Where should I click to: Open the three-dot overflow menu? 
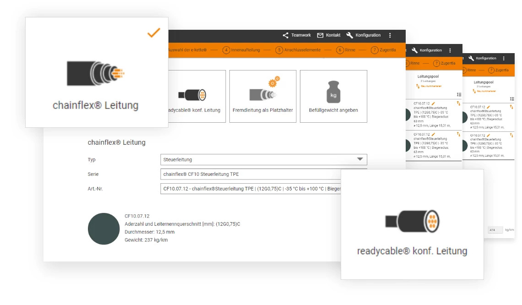390,35
